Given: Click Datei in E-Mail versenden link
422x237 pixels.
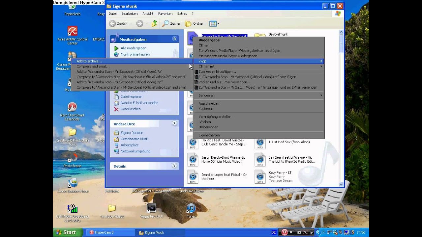Looking at the screenshot, I should coord(139,103).
